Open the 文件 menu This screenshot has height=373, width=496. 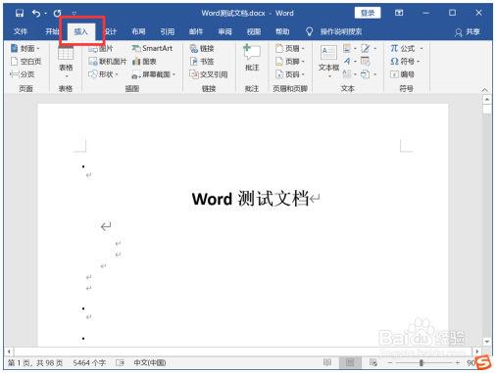coord(21,31)
